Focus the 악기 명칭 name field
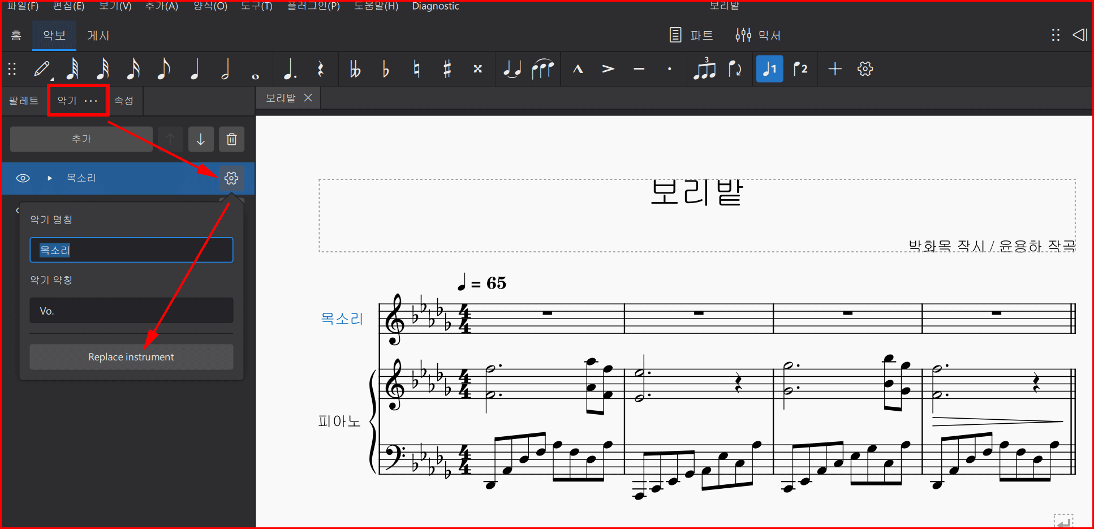 coord(131,250)
